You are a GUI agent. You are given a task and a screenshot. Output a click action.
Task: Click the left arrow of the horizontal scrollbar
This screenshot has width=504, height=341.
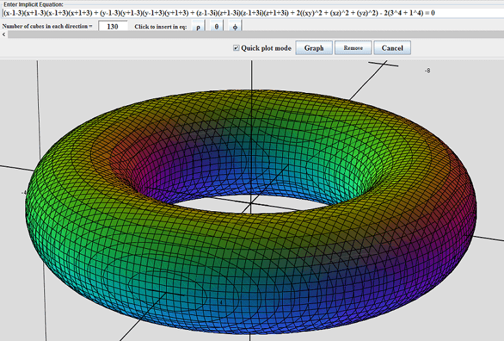[x=4, y=34]
